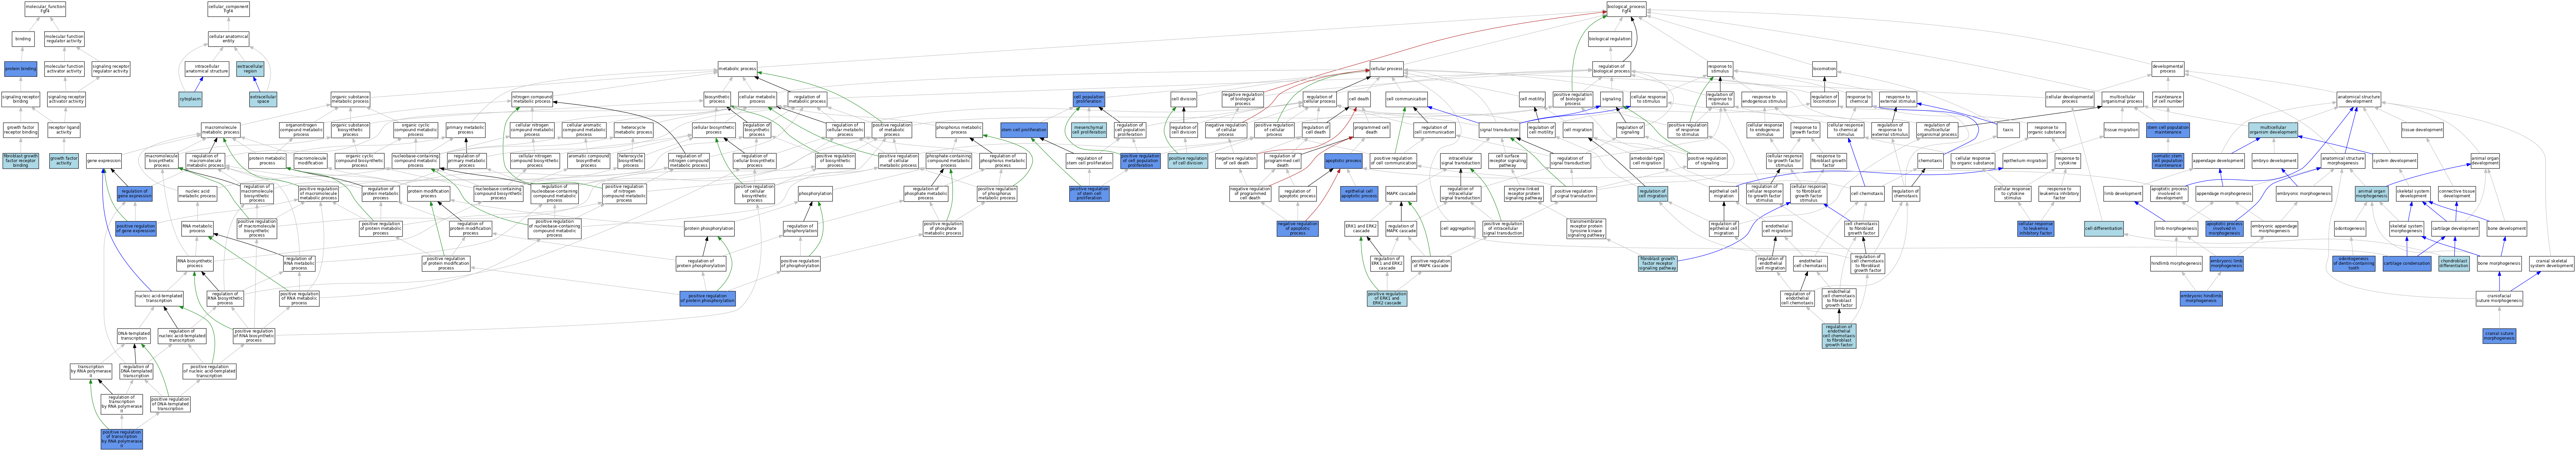The image size is (2576, 451).
Task: Click the protein modification process node
Action: (x=428, y=194)
